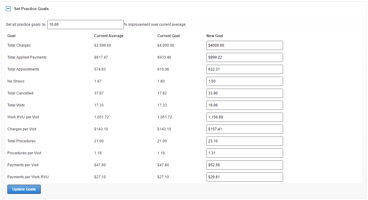This screenshot has height=200, width=368.
Task: Click the Total Visits new goal field
Action: tap(244, 105)
